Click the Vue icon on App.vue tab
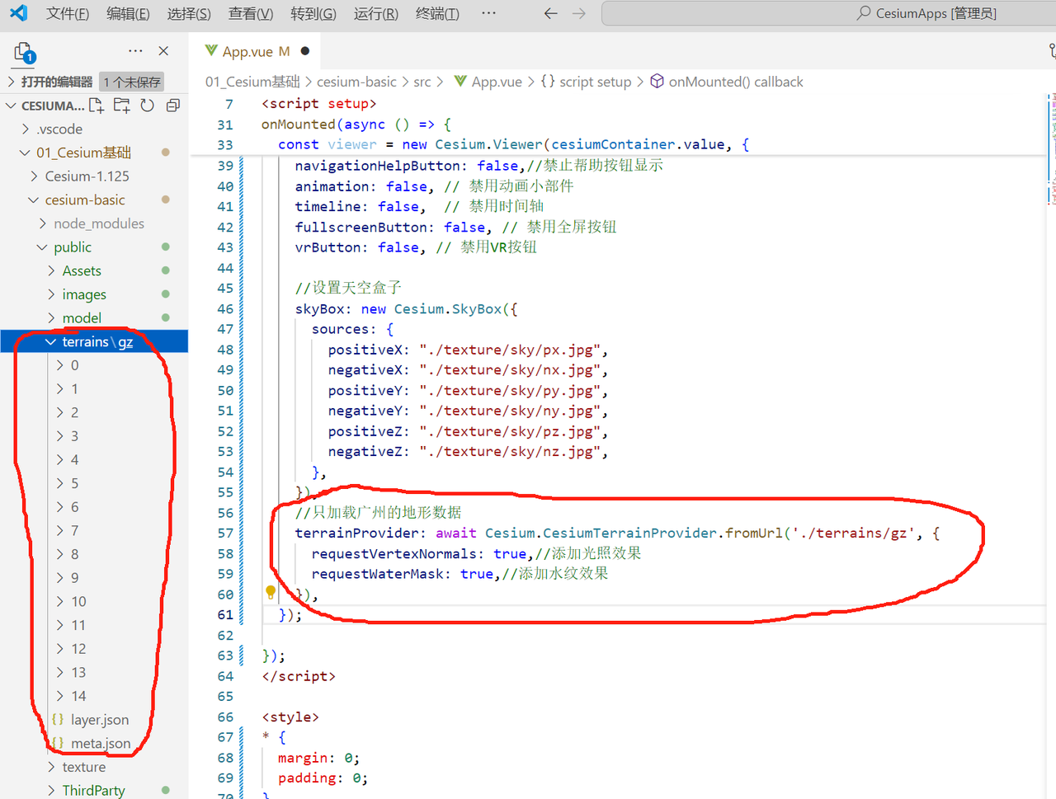 [x=211, y=51]
